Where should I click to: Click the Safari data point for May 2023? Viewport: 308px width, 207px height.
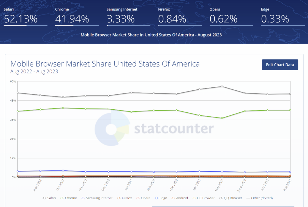pyautogui.click(x=222, y=86)
